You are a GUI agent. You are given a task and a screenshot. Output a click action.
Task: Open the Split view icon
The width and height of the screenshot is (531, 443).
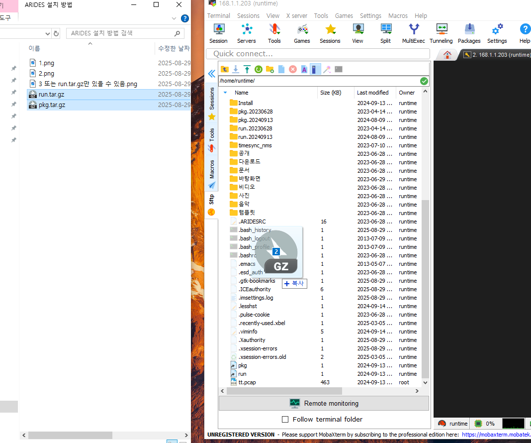click(x=385, y=33)
